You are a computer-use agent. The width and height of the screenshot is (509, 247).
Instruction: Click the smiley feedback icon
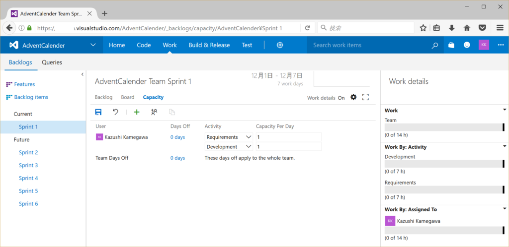467,45
